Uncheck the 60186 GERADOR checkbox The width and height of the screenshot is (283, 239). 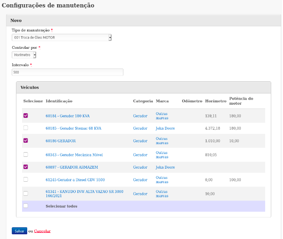pos(26,140)
